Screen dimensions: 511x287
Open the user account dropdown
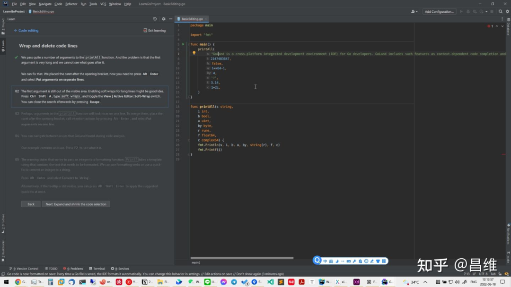[414, 11]
